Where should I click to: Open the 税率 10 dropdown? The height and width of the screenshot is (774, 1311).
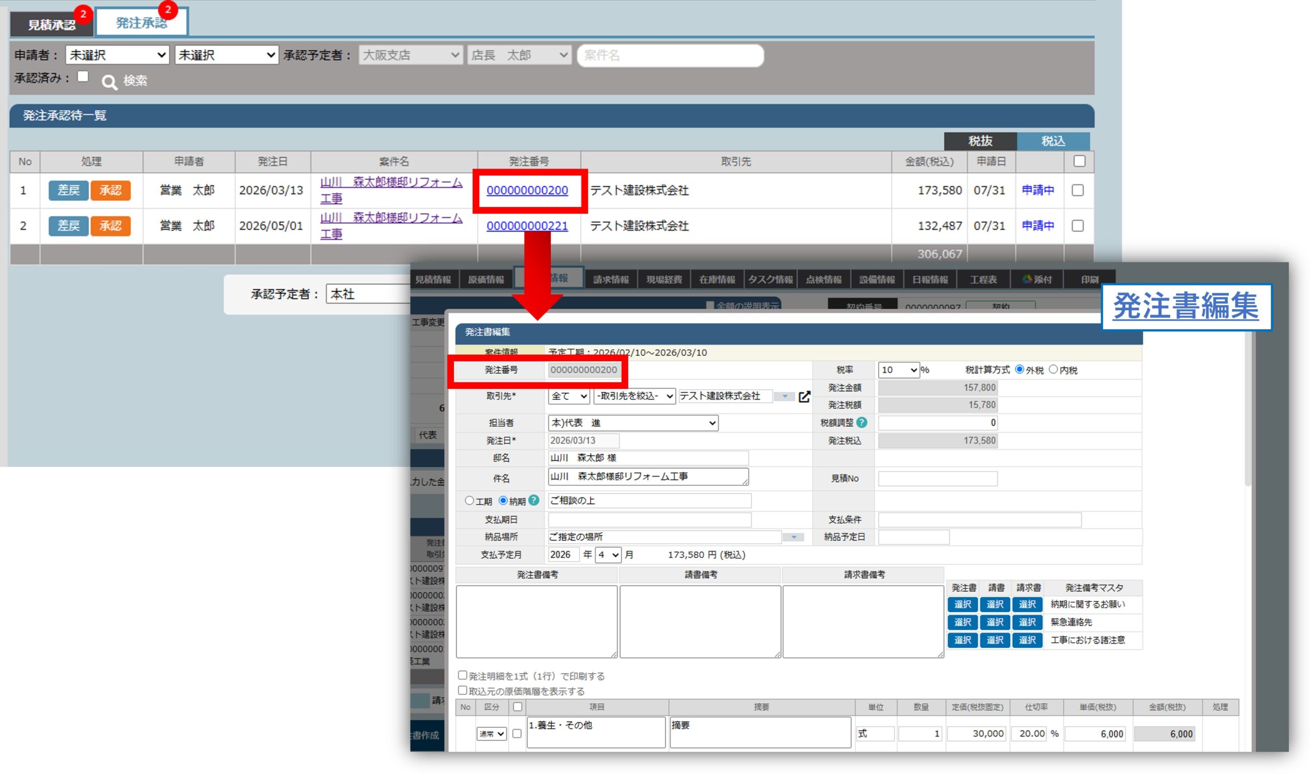(898, 370)
